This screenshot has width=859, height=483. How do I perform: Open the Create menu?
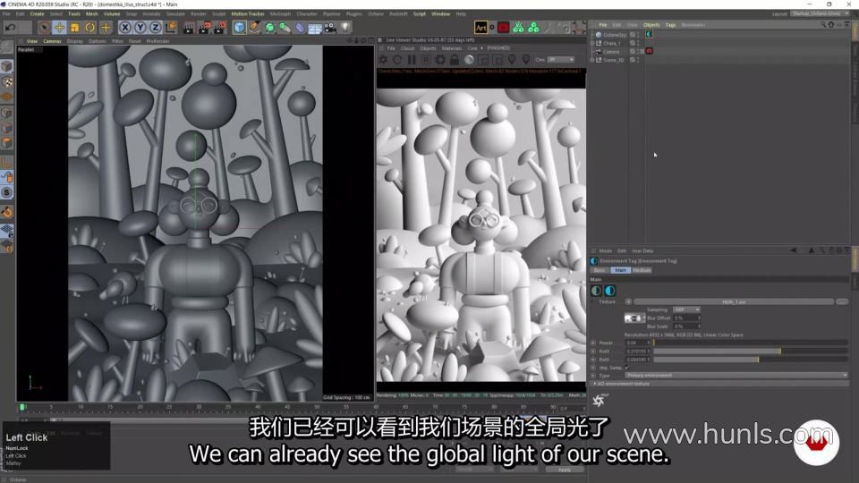pyautogui.click(x=38, y=13)
